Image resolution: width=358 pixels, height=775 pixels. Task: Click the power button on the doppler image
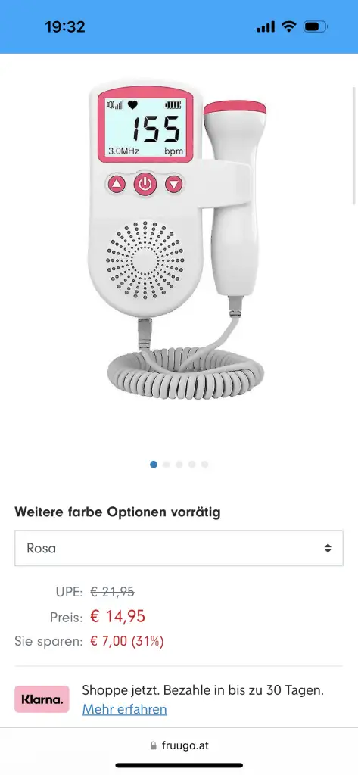click(145, 185)
